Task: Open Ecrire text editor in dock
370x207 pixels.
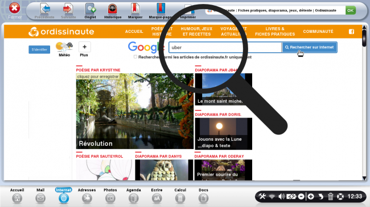Action: (157, 196)
